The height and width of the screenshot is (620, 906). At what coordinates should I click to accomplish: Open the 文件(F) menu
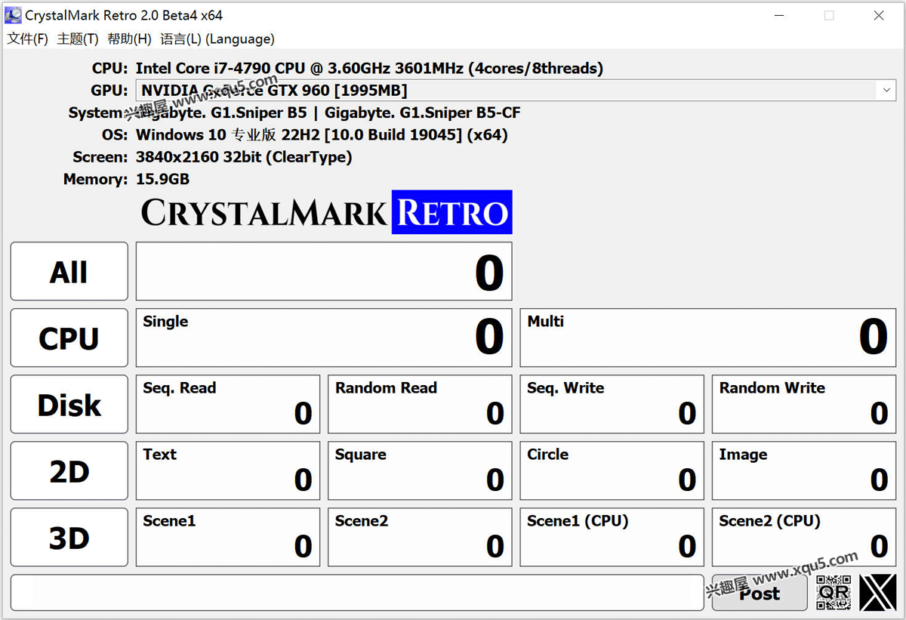click(28, 39)
